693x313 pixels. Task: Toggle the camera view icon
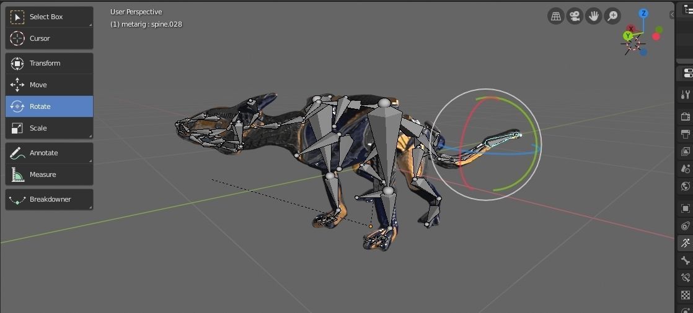click(x=575, y=16)
